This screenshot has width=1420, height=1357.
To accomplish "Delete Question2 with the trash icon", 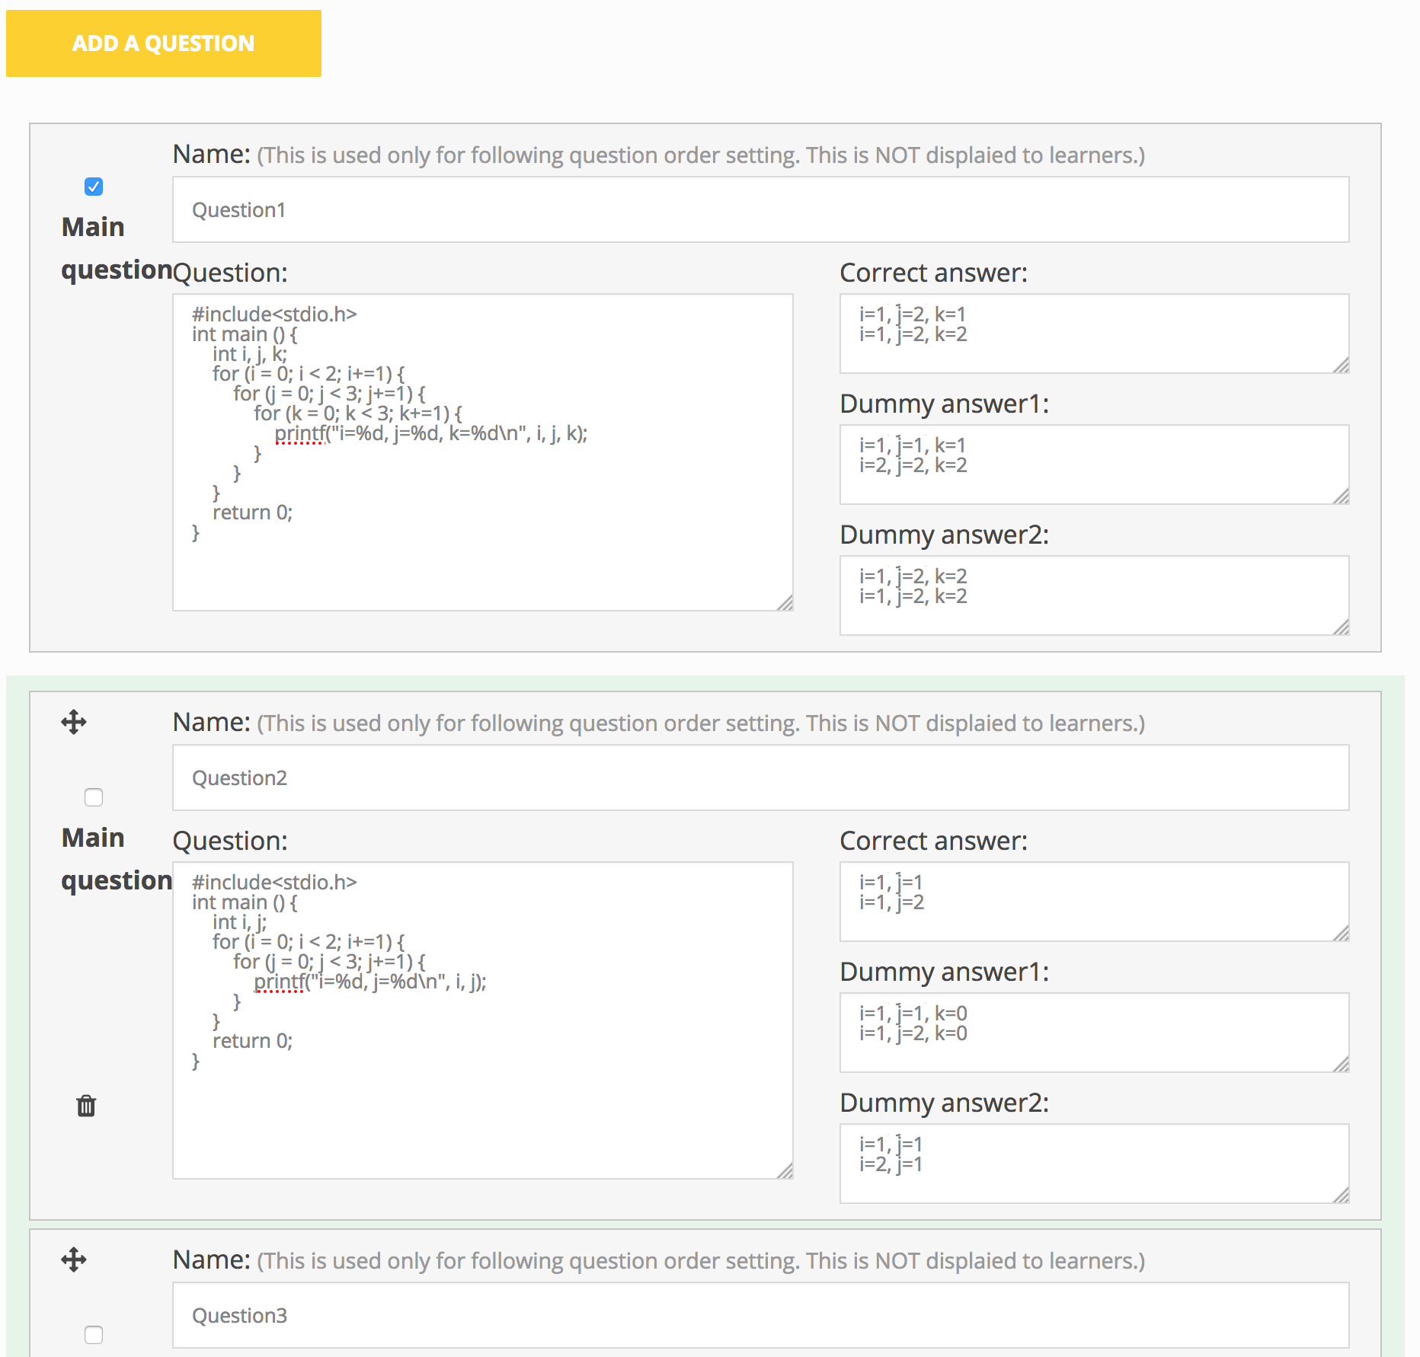I will pyautogui.click(x=86, y=1106).
